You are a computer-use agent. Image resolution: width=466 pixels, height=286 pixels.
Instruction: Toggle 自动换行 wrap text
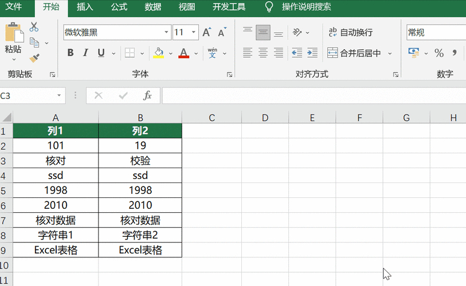350,33
